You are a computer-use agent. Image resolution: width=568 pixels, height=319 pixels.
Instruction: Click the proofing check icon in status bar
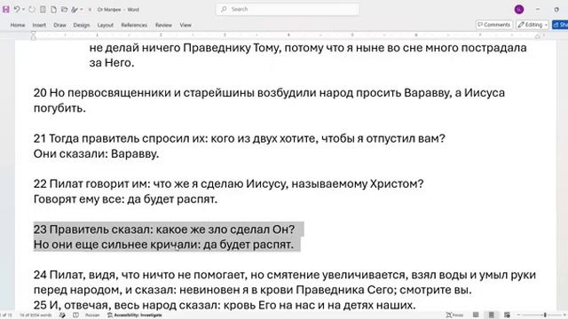[x=62, y=315]
